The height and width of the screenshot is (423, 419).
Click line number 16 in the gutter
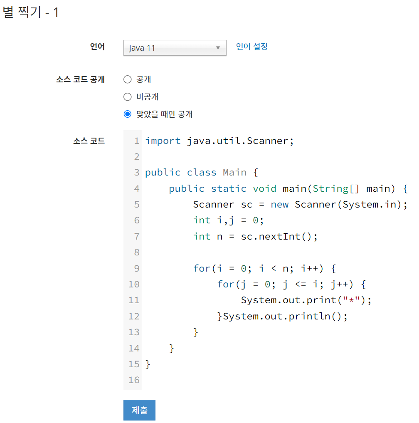tap(134, 380)
